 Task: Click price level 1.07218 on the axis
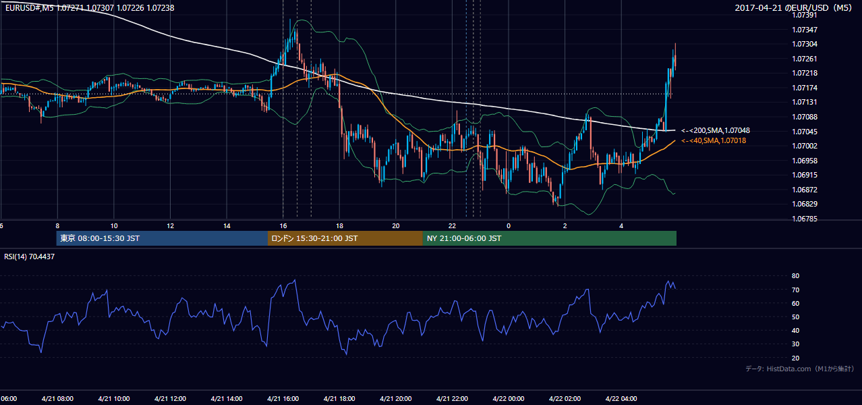805,74
